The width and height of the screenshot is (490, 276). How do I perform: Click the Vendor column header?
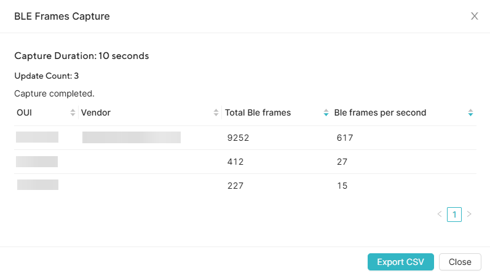tap(96, 113)
